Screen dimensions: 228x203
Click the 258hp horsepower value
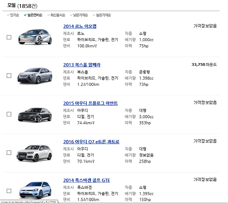pos(145,161)
